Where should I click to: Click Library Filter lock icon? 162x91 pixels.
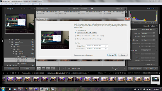pos(125,9)
